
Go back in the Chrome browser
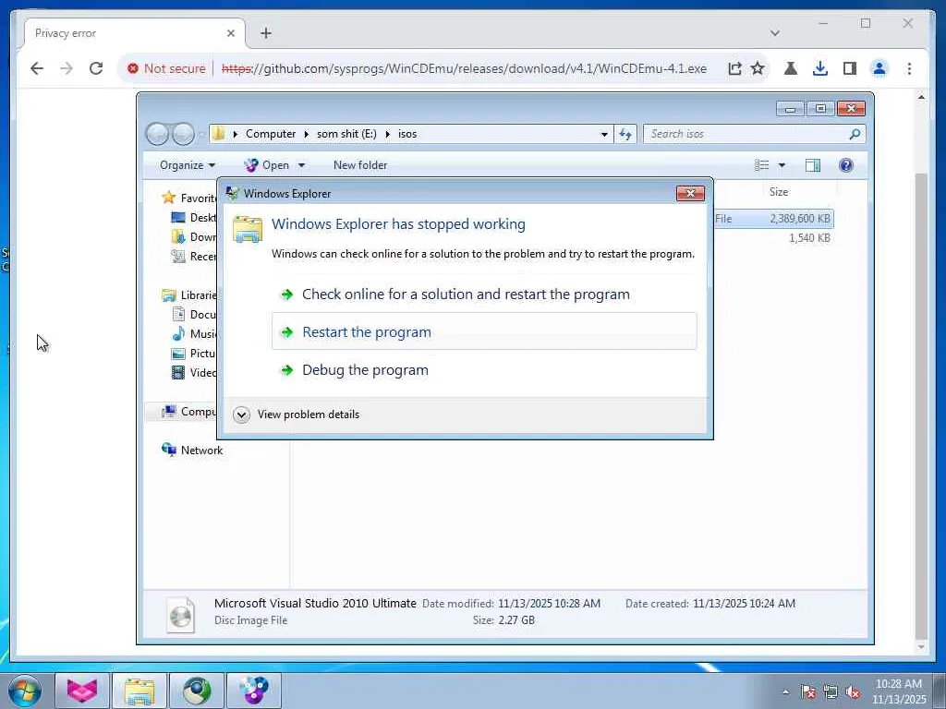tap(37, 68)
